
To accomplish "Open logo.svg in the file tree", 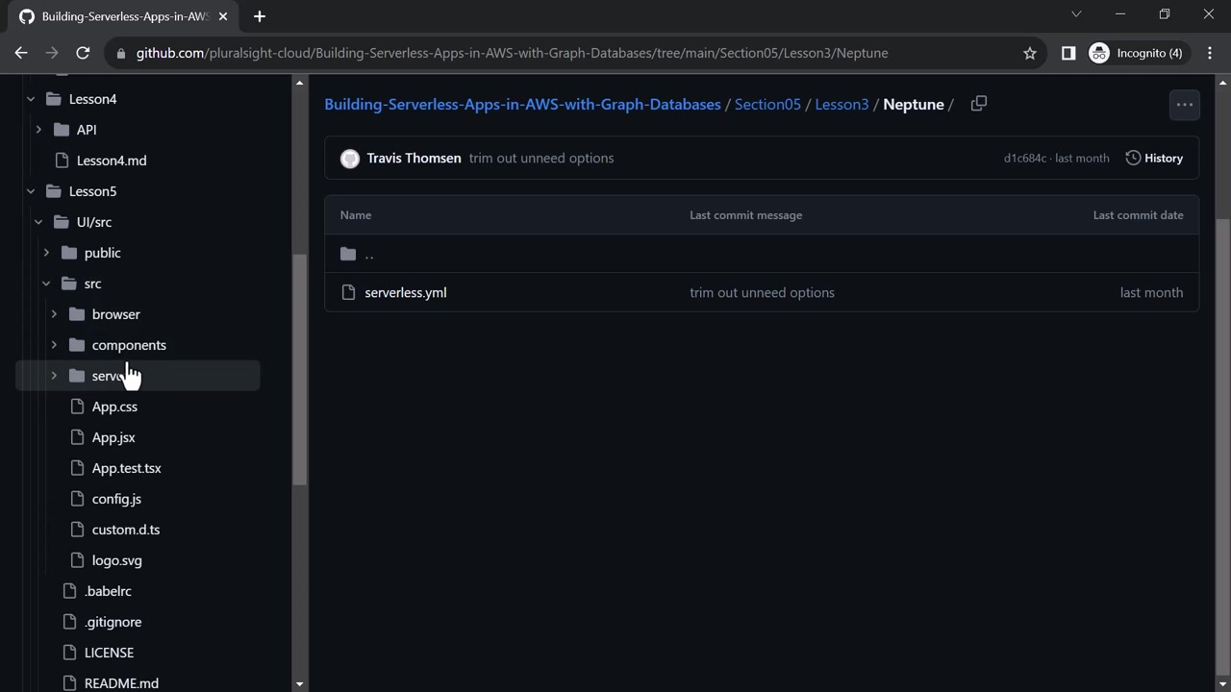I will tap(116, 560).
